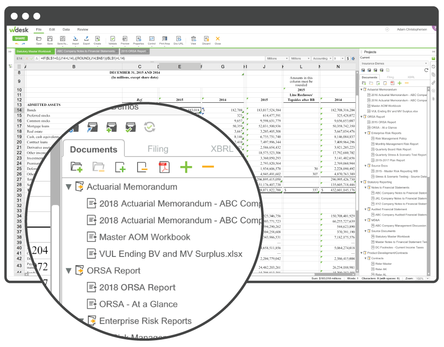Click the orange minus icon in Projects panel

click(x=407, y=83)
